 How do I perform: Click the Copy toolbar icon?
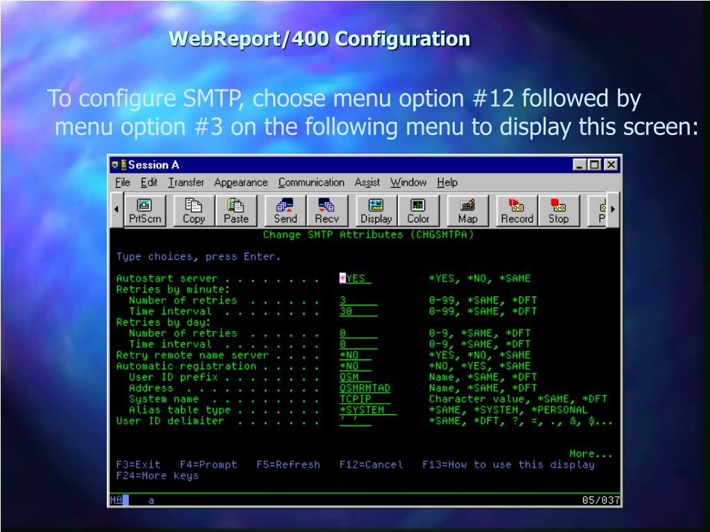point(194,211)
